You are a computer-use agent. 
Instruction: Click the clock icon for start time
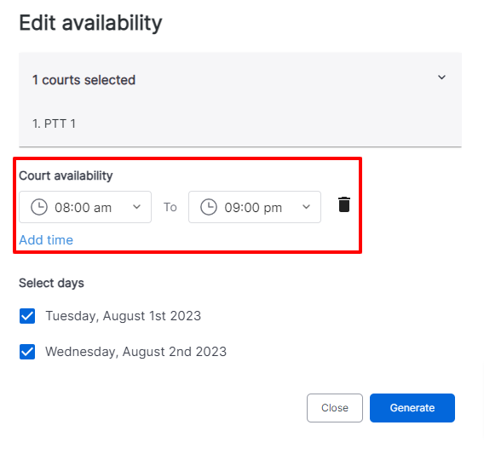[39, 207]
